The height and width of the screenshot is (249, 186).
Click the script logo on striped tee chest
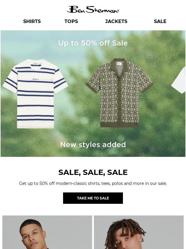coord(35,79)
